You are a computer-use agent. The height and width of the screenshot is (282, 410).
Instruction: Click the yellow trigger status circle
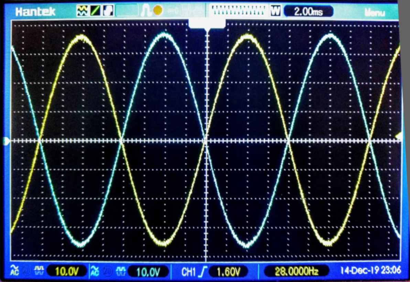click(x=158, y=10)
